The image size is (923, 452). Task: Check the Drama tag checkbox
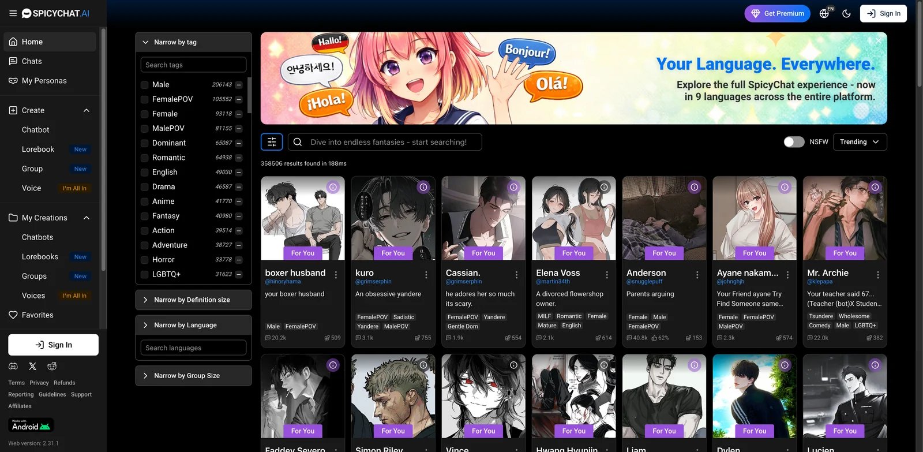[145, 187]
